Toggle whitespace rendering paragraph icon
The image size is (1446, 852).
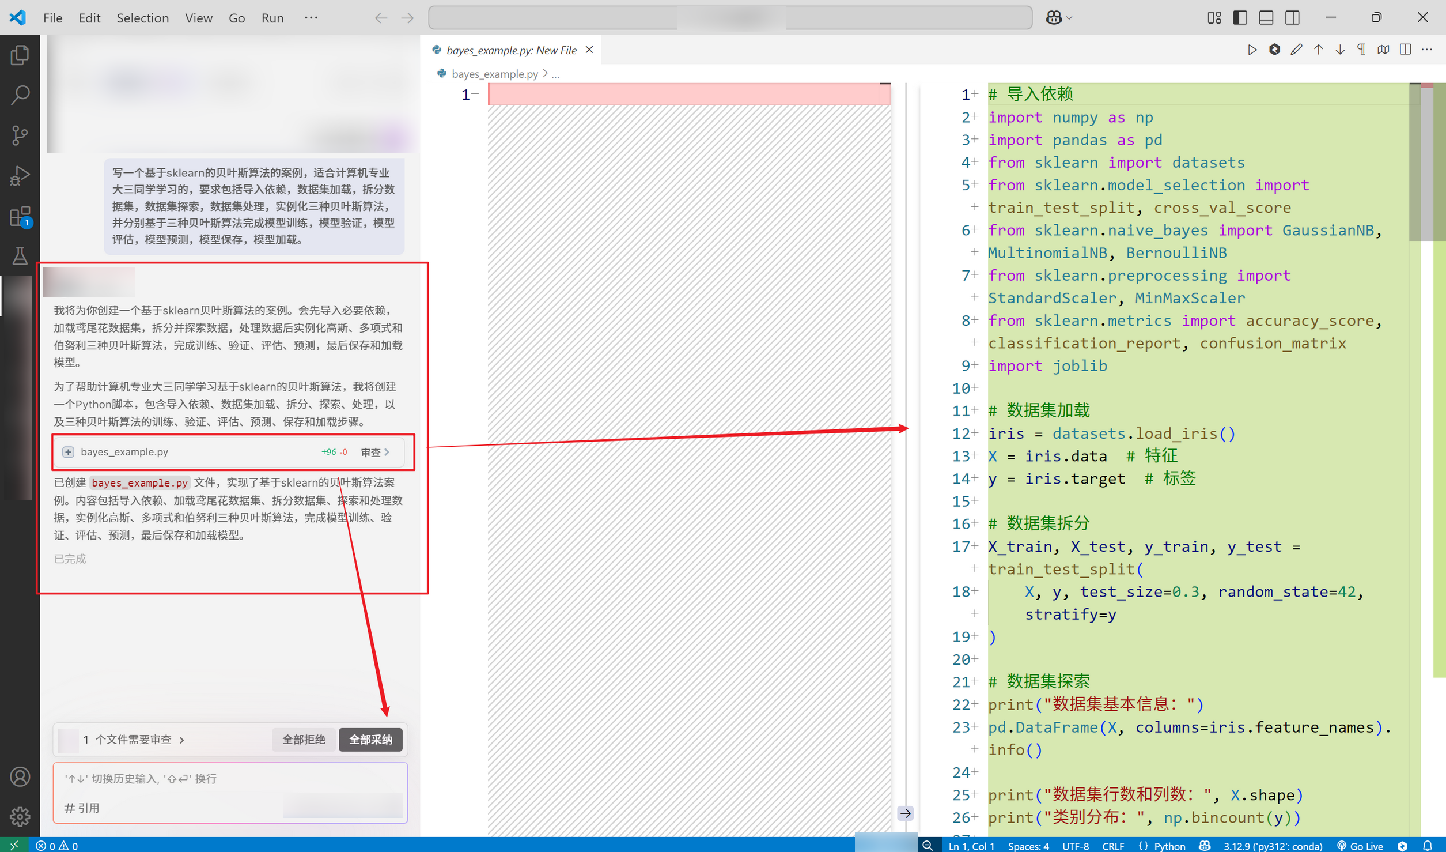pyautogui.click(x=1361, y=50)
